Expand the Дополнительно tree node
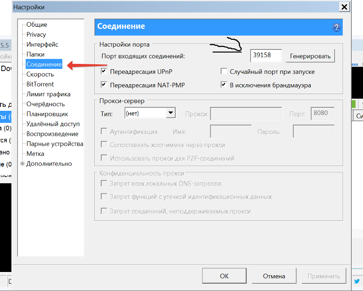363x291 pixels. coord(22,164)
